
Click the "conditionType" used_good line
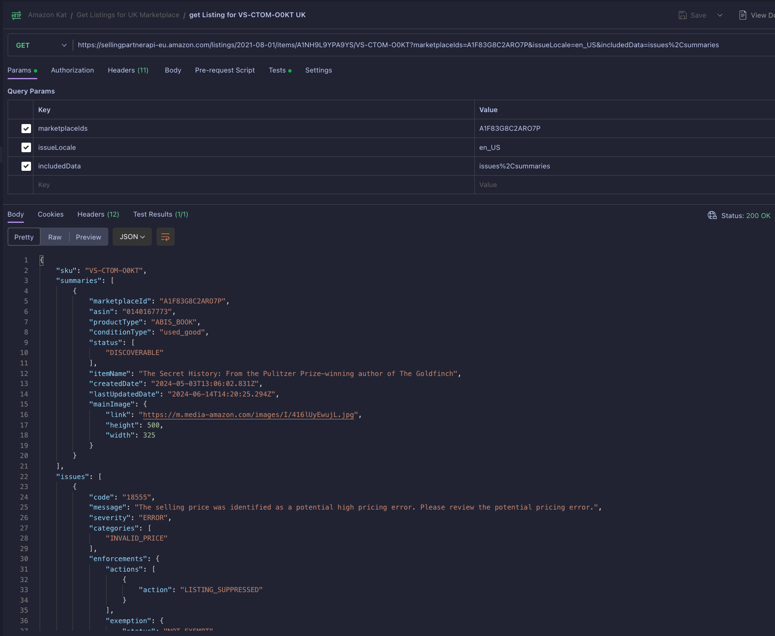pos(148,332)
